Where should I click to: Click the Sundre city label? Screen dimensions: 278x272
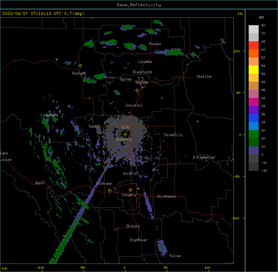94,126
